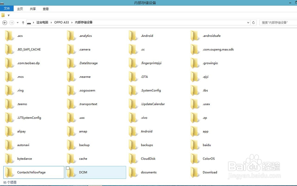Select the .OTA folder icon
Viewport: 297px width, 186px height.
pos(133,77)
